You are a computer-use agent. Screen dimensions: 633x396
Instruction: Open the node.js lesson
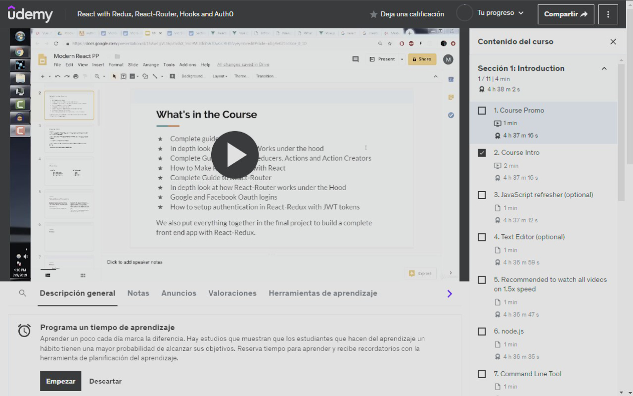tap(509, 331)
